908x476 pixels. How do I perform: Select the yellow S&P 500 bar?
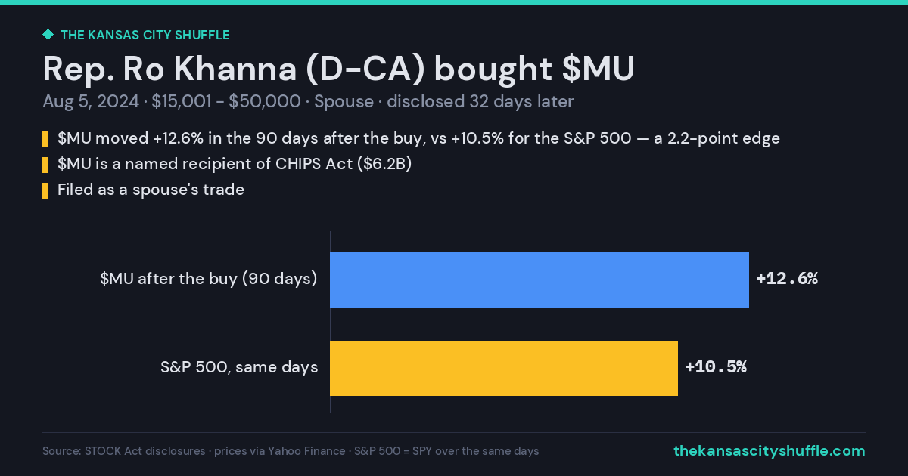pyautogui.click(x=504, y=368)
